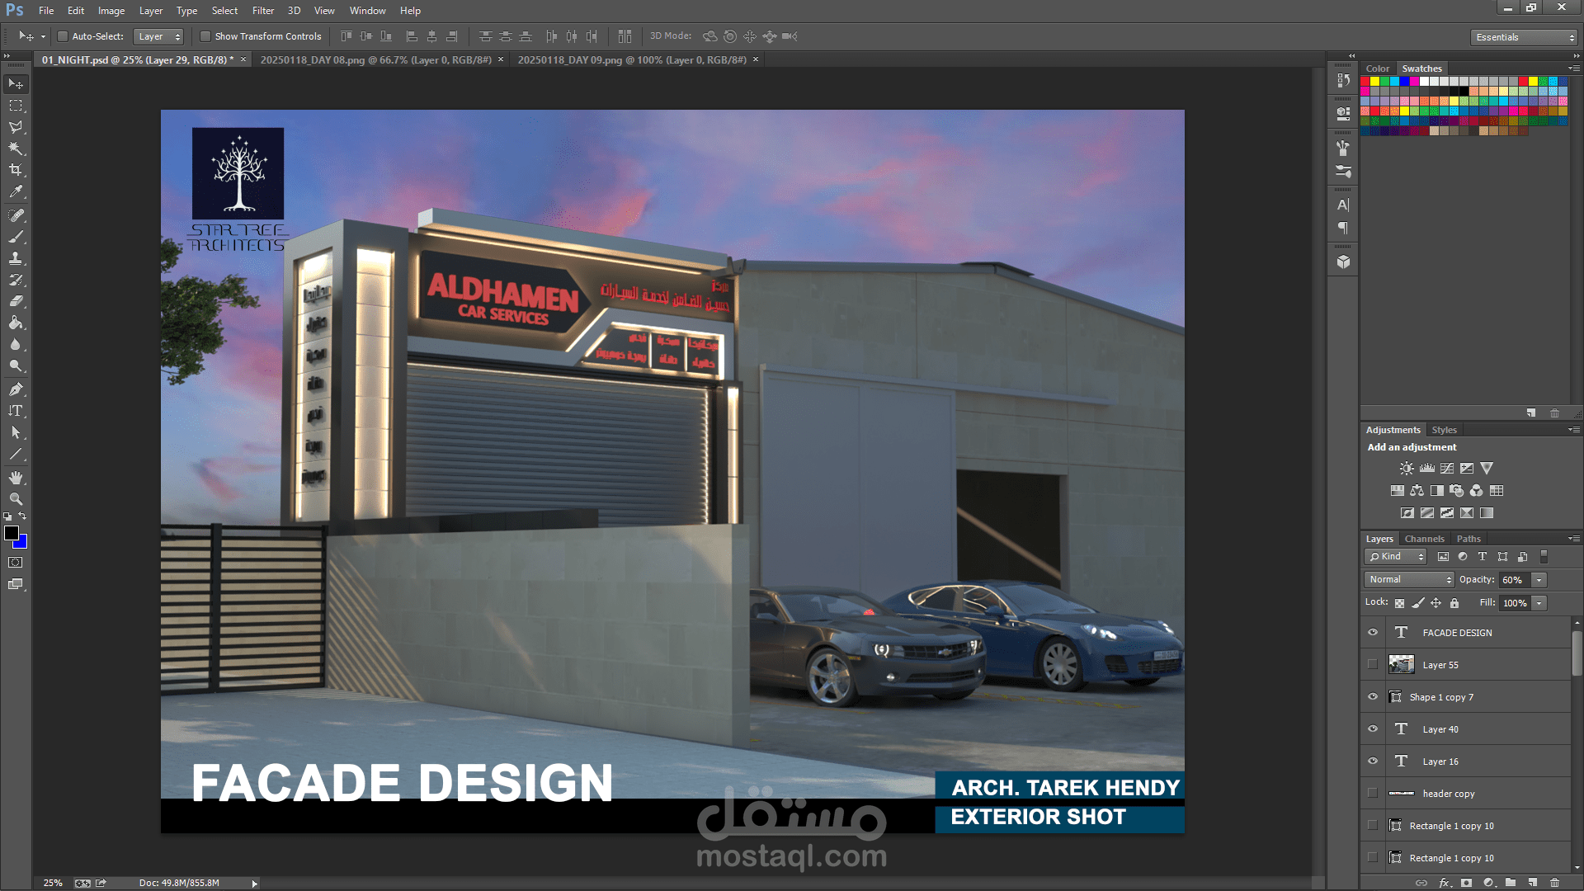The image size is (1584, 891).
Task: Open the Layers panel flyout menu
Action: (x=1573, y=539)
